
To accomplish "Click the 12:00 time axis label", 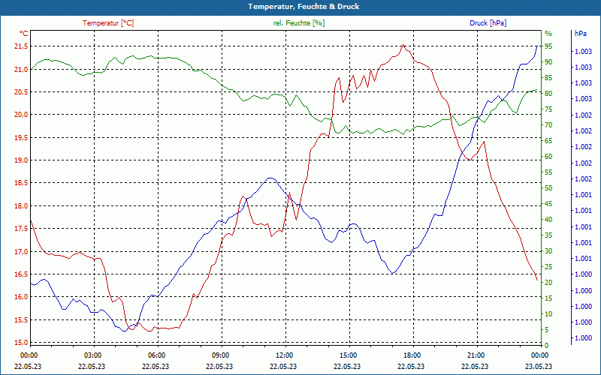I will pos(284,355).
